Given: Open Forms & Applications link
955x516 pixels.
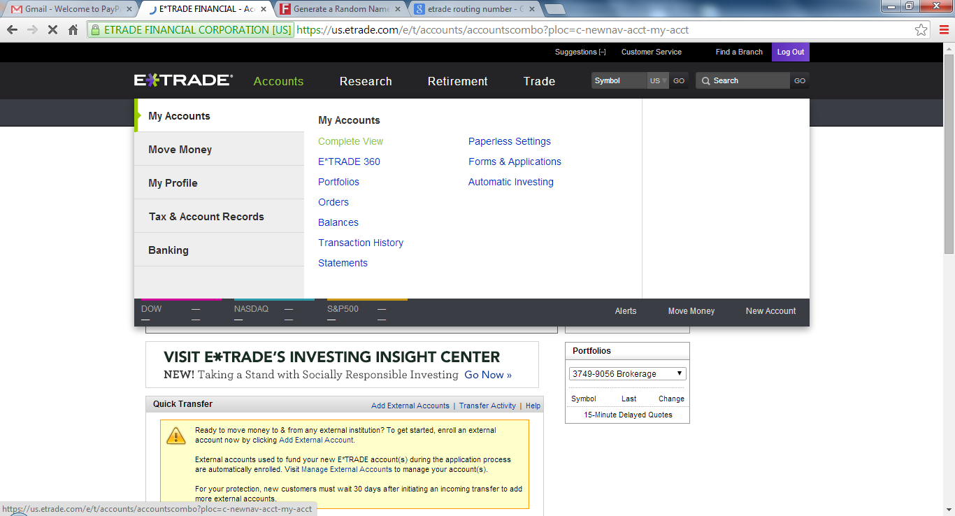Looking at the screenshot, I should (515, 162).
